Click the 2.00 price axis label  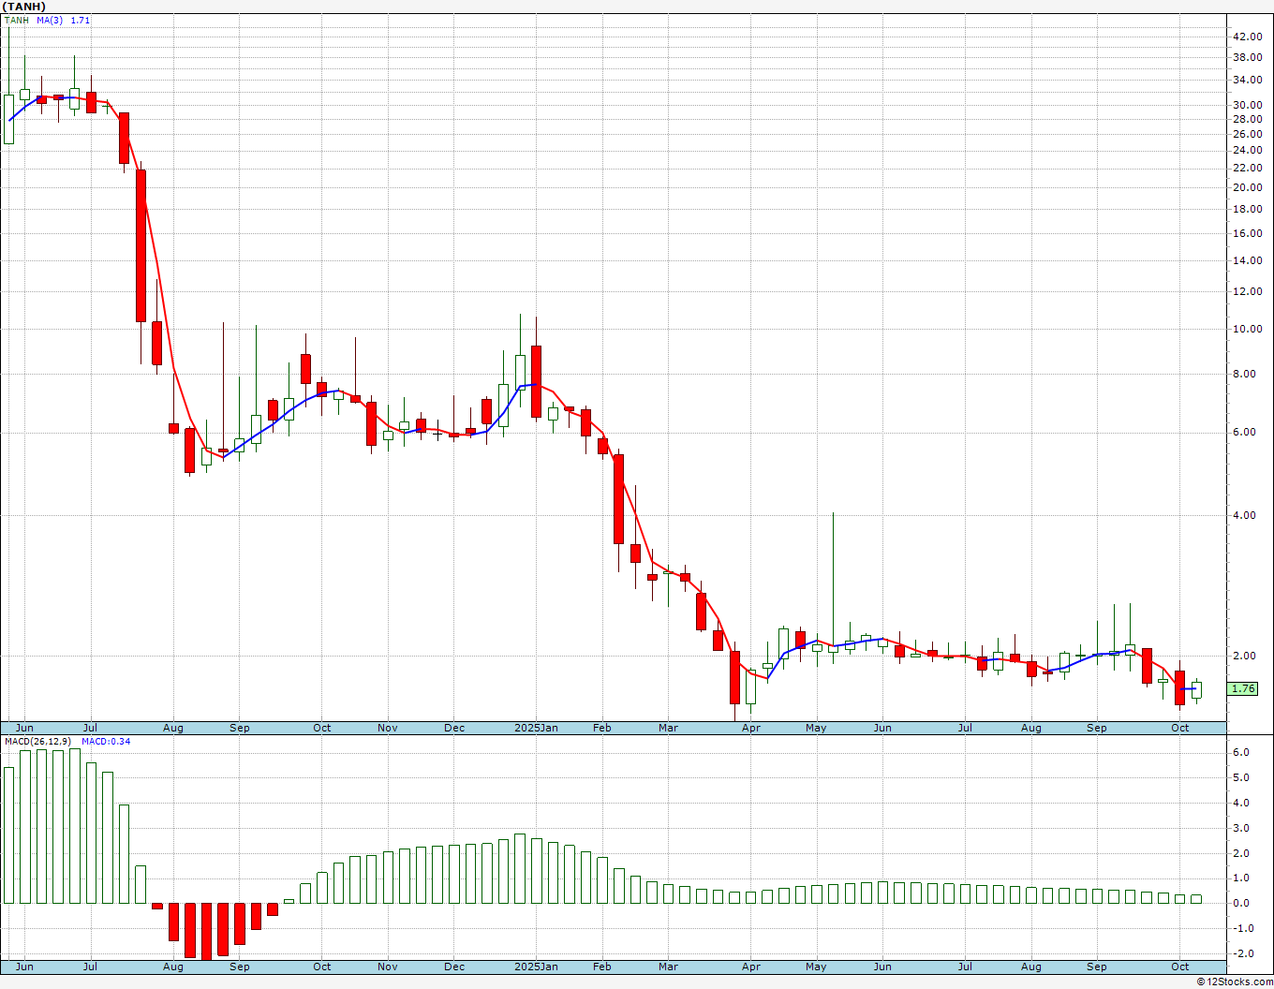coord(1244,656)
